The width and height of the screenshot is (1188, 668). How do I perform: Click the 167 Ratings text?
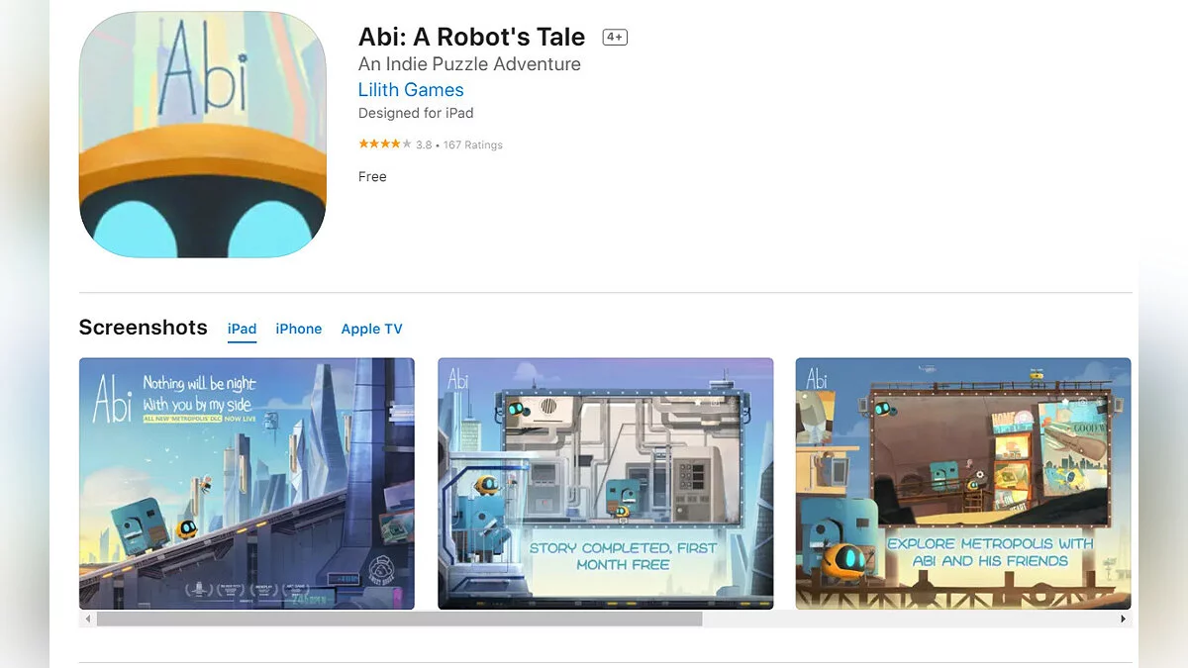[x=473, y=144]
